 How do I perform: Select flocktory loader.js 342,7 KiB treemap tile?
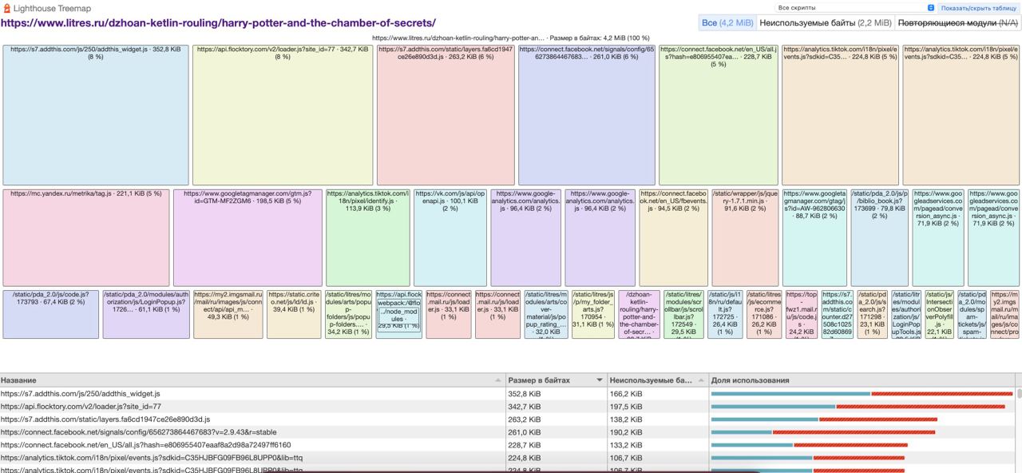point(283,115)
